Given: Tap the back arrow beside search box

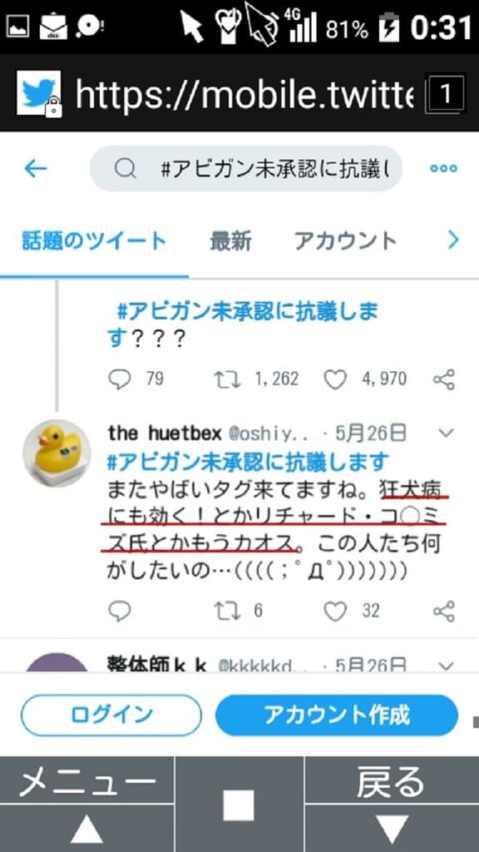Looking at the screenshot, I should (36, 168).
